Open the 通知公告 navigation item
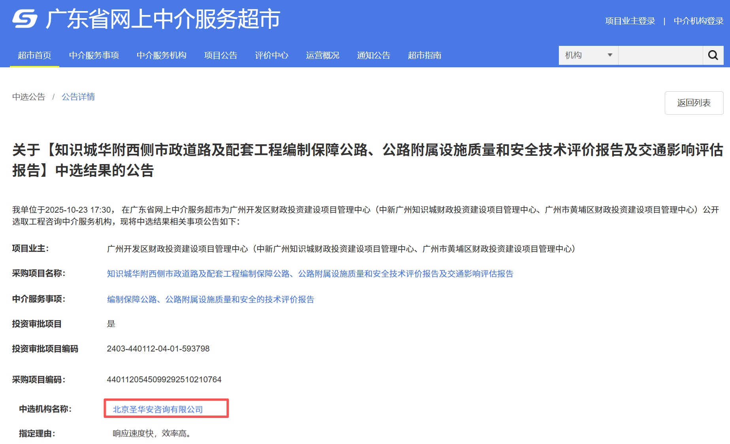 tap(373, 55)
